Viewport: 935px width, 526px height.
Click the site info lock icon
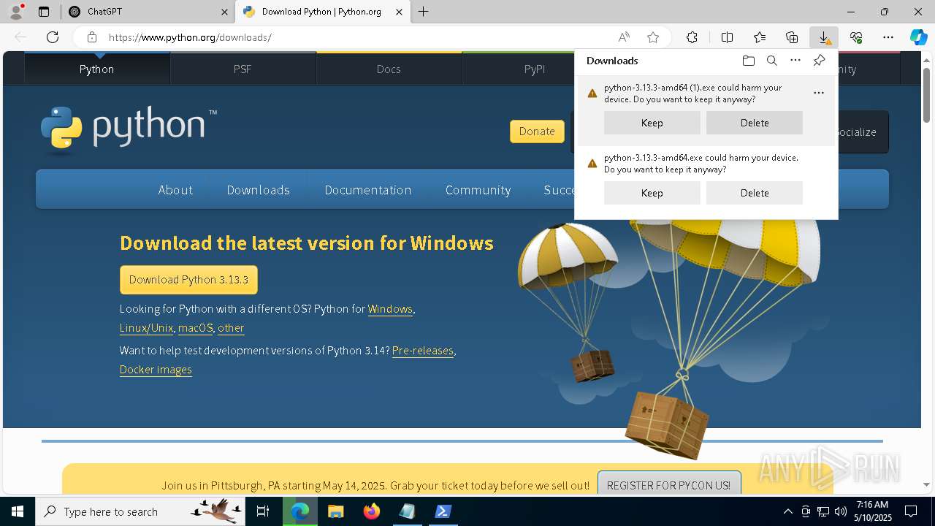[92, 37]
